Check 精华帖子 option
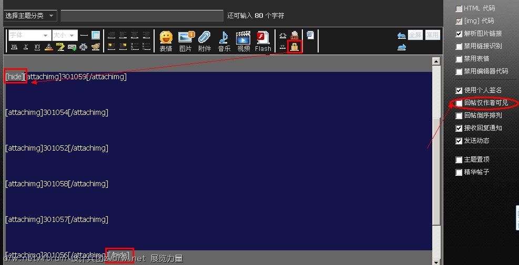519x265 pixels. (459, 173)
